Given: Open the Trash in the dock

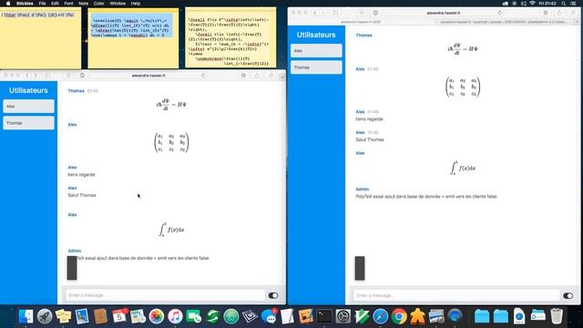Looking at the screenshot, I should [557, 316].
